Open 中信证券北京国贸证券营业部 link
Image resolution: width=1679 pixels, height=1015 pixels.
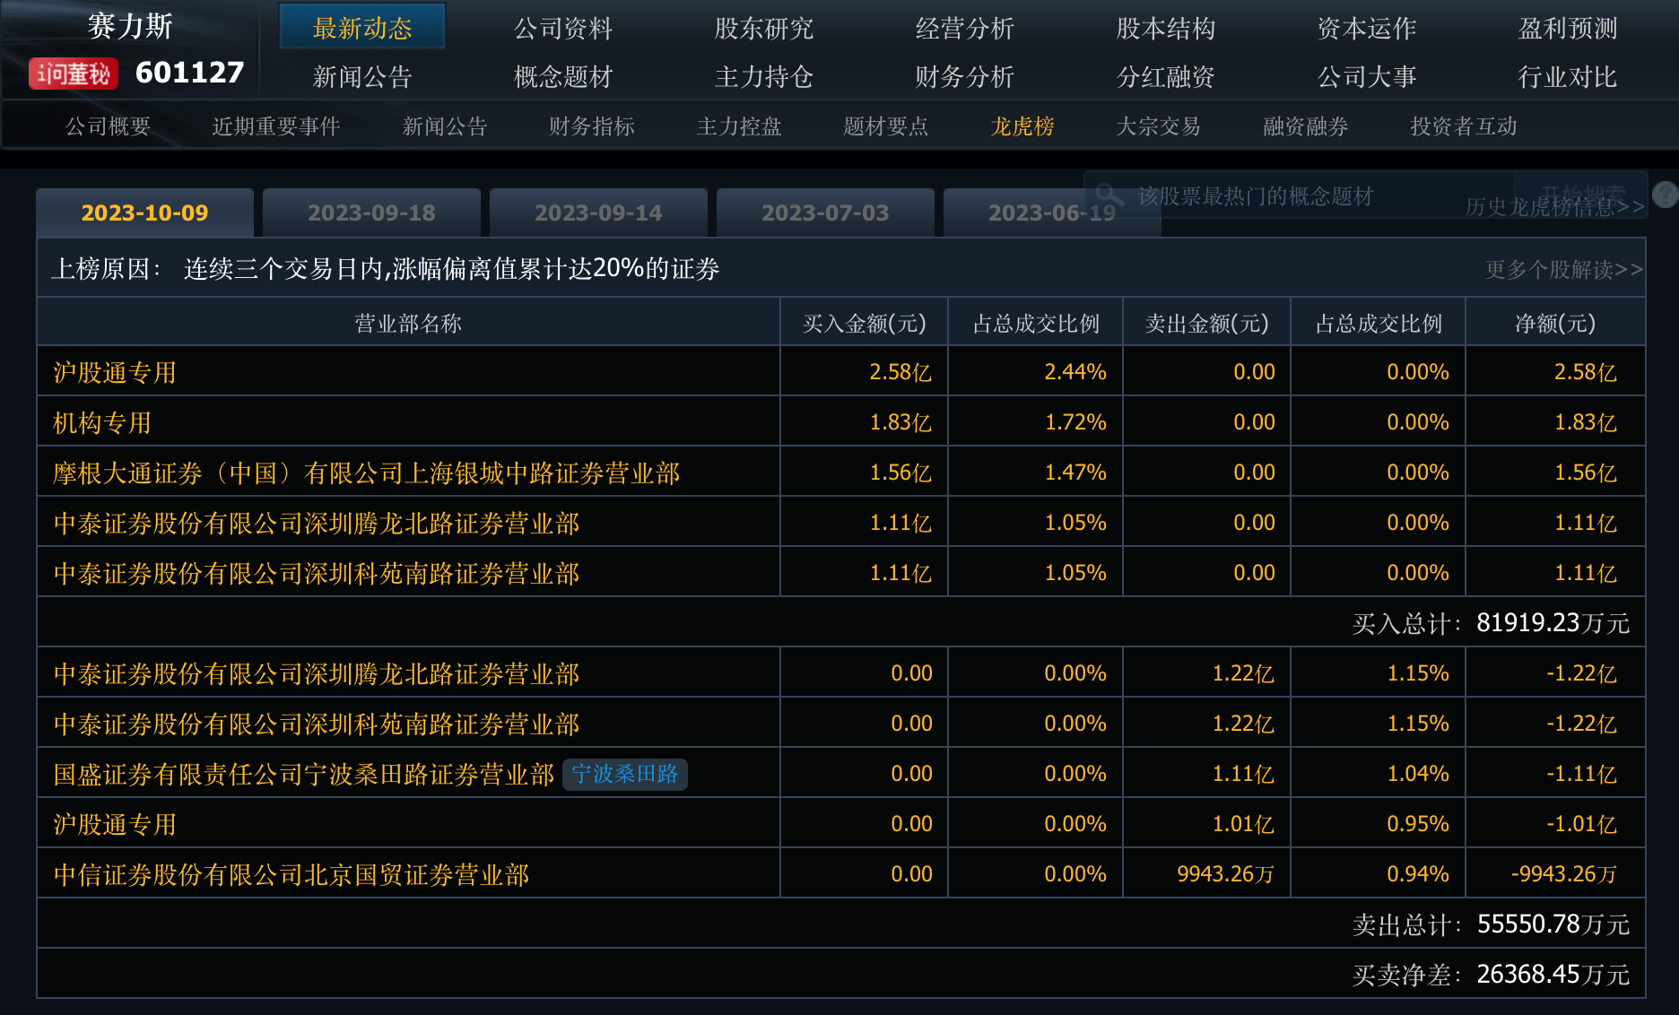pyautogui.click(x=291, y=874)
